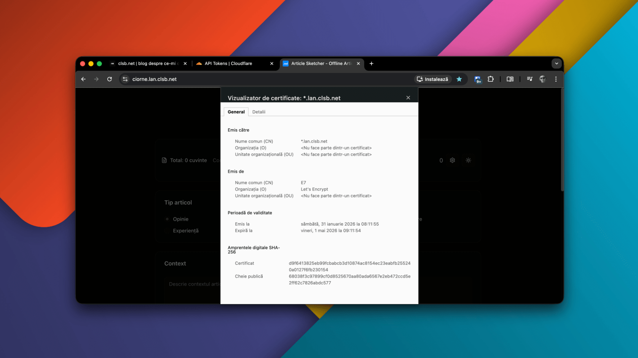Click the Instalează app button
Screen dimensions: 638x358
click(432, 79)
